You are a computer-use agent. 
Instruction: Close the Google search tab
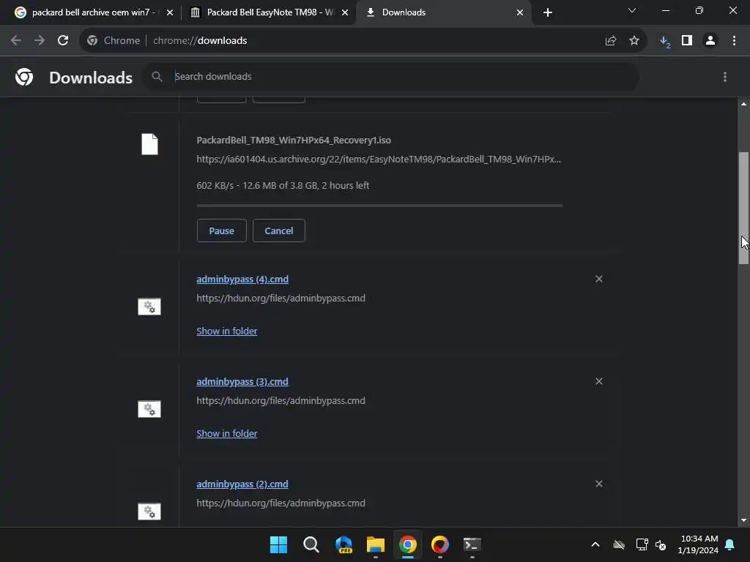point(170,12)
